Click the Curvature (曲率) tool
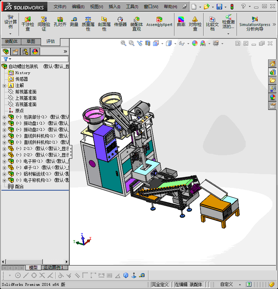 coord(181,22)
